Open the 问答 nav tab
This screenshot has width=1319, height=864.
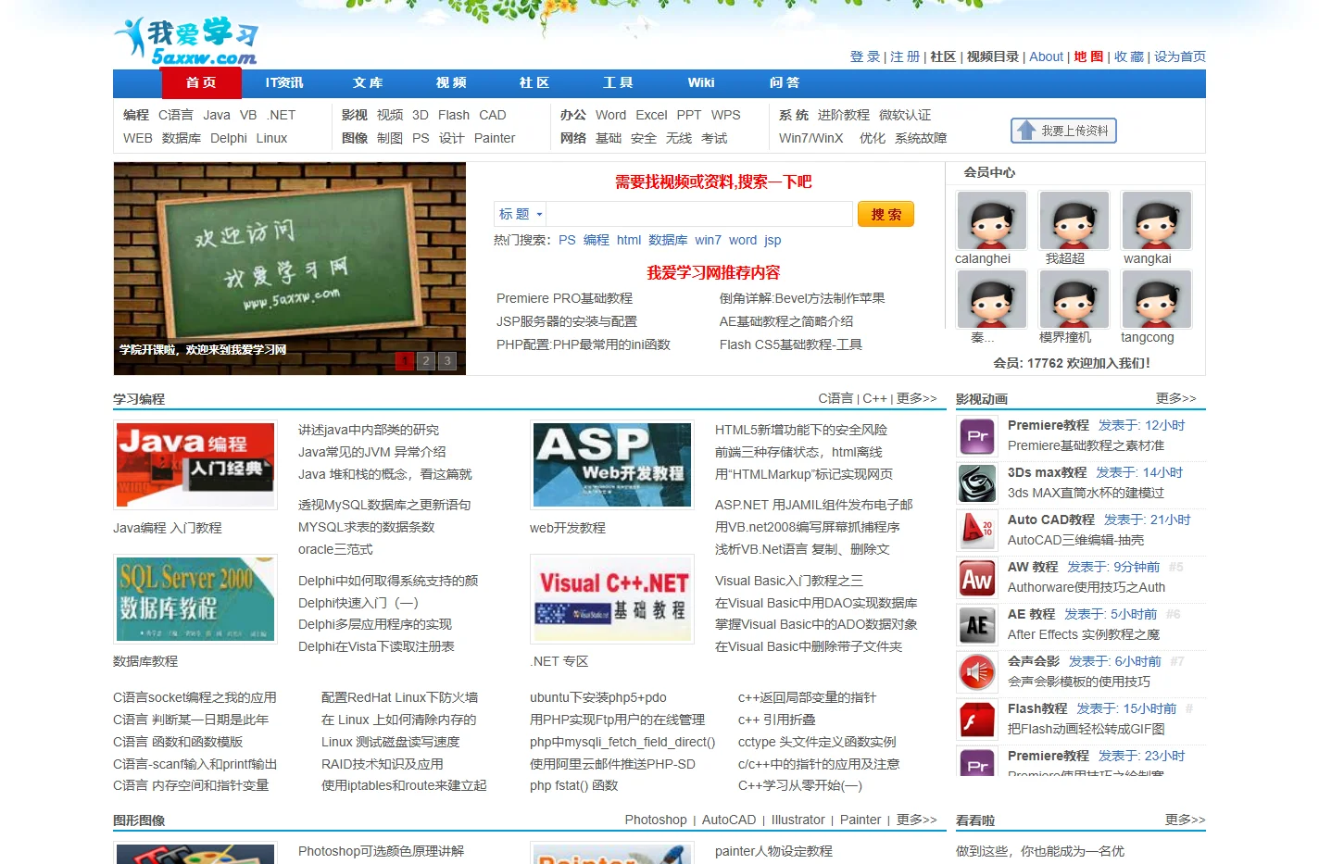[785, 82]
